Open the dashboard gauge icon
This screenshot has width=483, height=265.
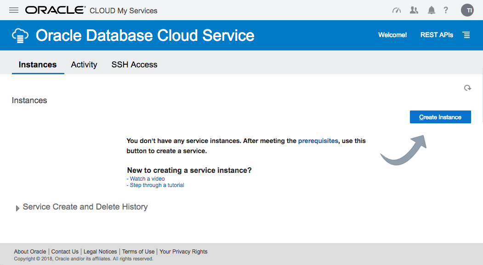pos(397,11)
